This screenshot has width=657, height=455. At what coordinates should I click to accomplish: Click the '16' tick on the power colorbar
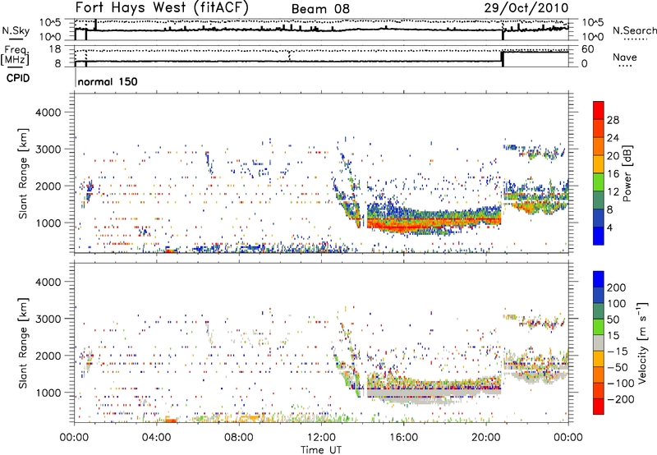pos(613,174)
